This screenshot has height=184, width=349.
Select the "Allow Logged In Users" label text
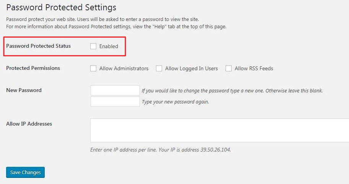[192, 68]
